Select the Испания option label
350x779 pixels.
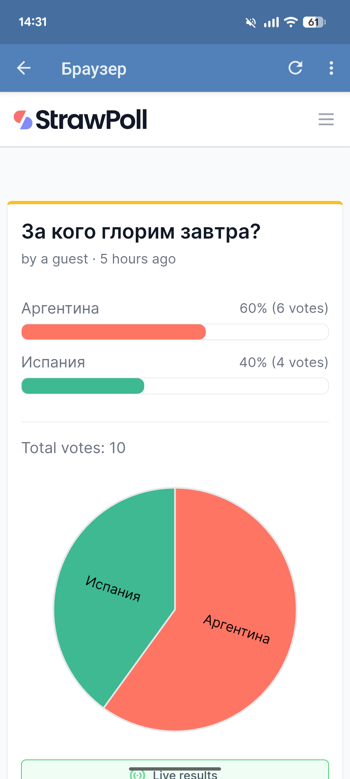53,362
